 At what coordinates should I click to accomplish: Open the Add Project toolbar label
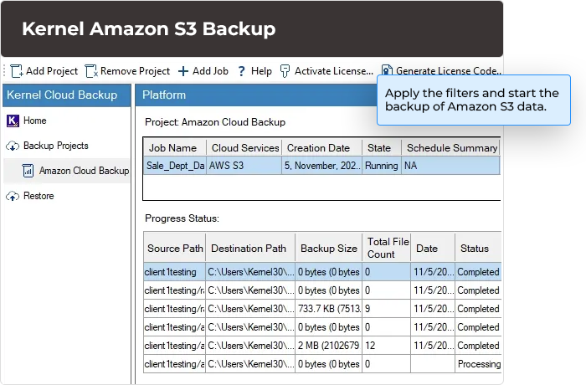click(x=52, y=71)
